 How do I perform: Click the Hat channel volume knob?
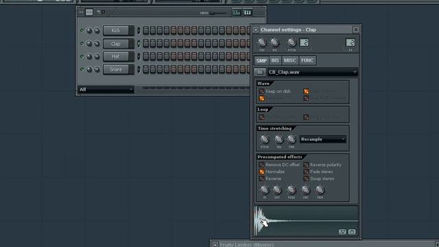97,56
